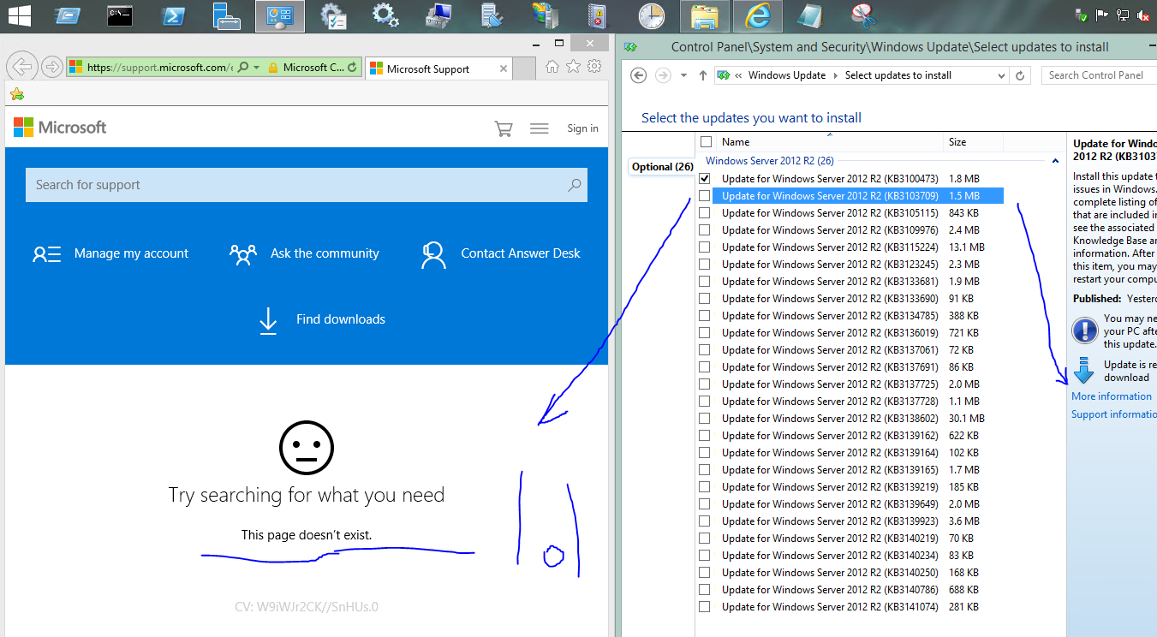Open the More information link
The image size is (1157, 637).
pyautogui.click(x=1111, y=396)
